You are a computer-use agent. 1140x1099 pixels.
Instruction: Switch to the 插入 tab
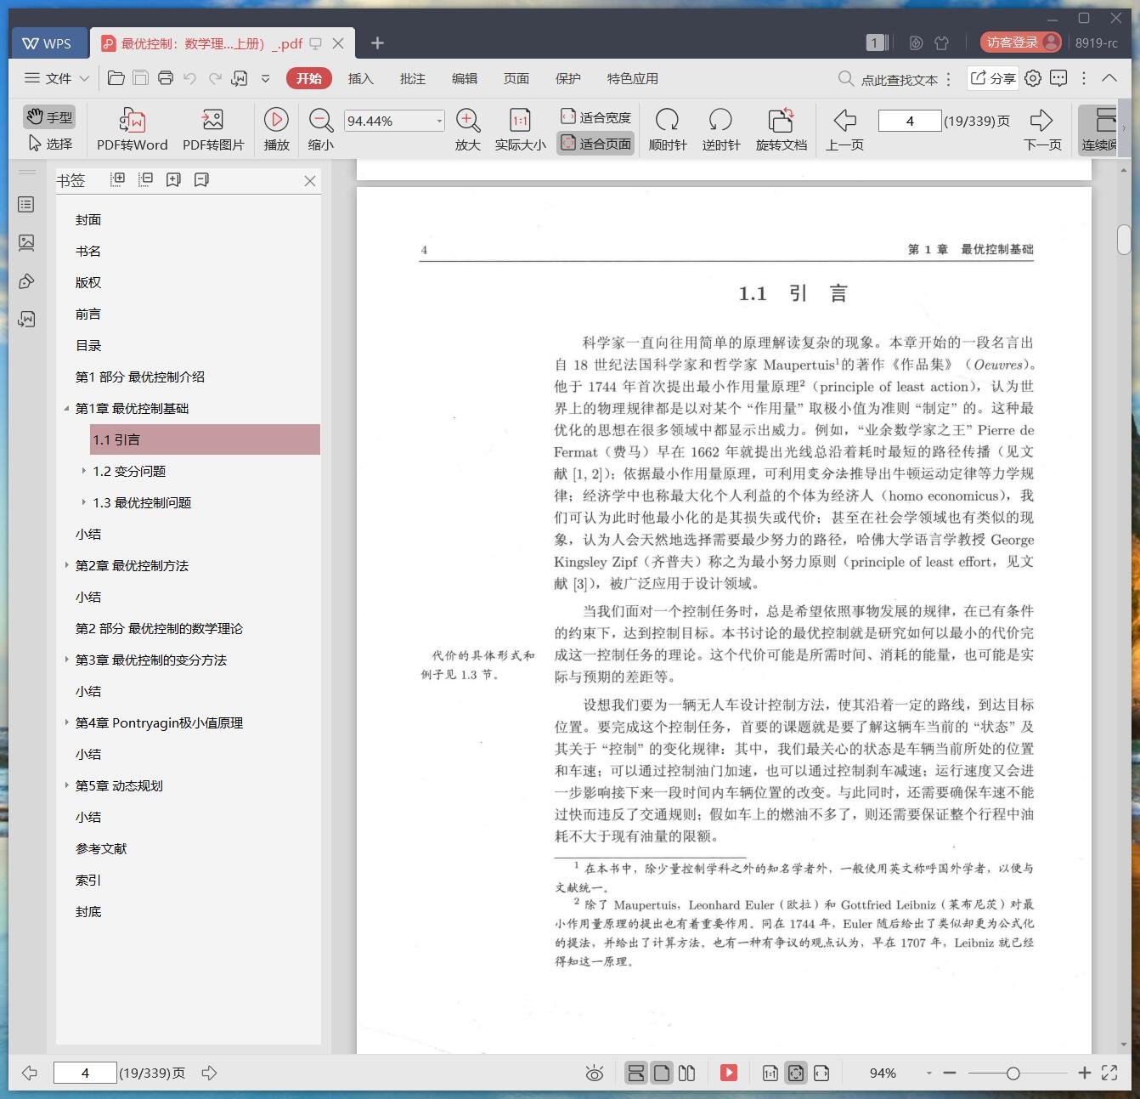tap(360, 78)
